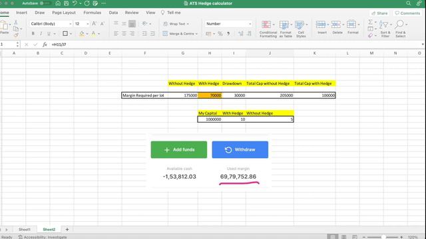Expand the text orientation dropdown
The width and height of the screenshot is (426, 239).
(x=150, y=24)
